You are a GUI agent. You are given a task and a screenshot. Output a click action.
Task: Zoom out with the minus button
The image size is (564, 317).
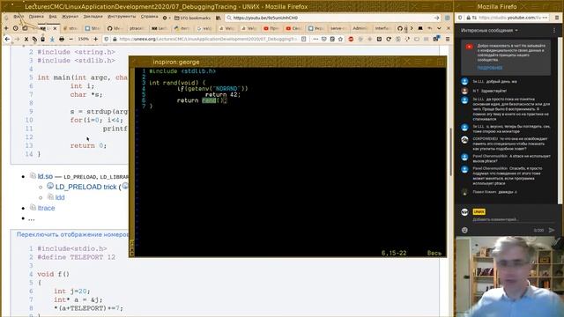click(70, 39)
